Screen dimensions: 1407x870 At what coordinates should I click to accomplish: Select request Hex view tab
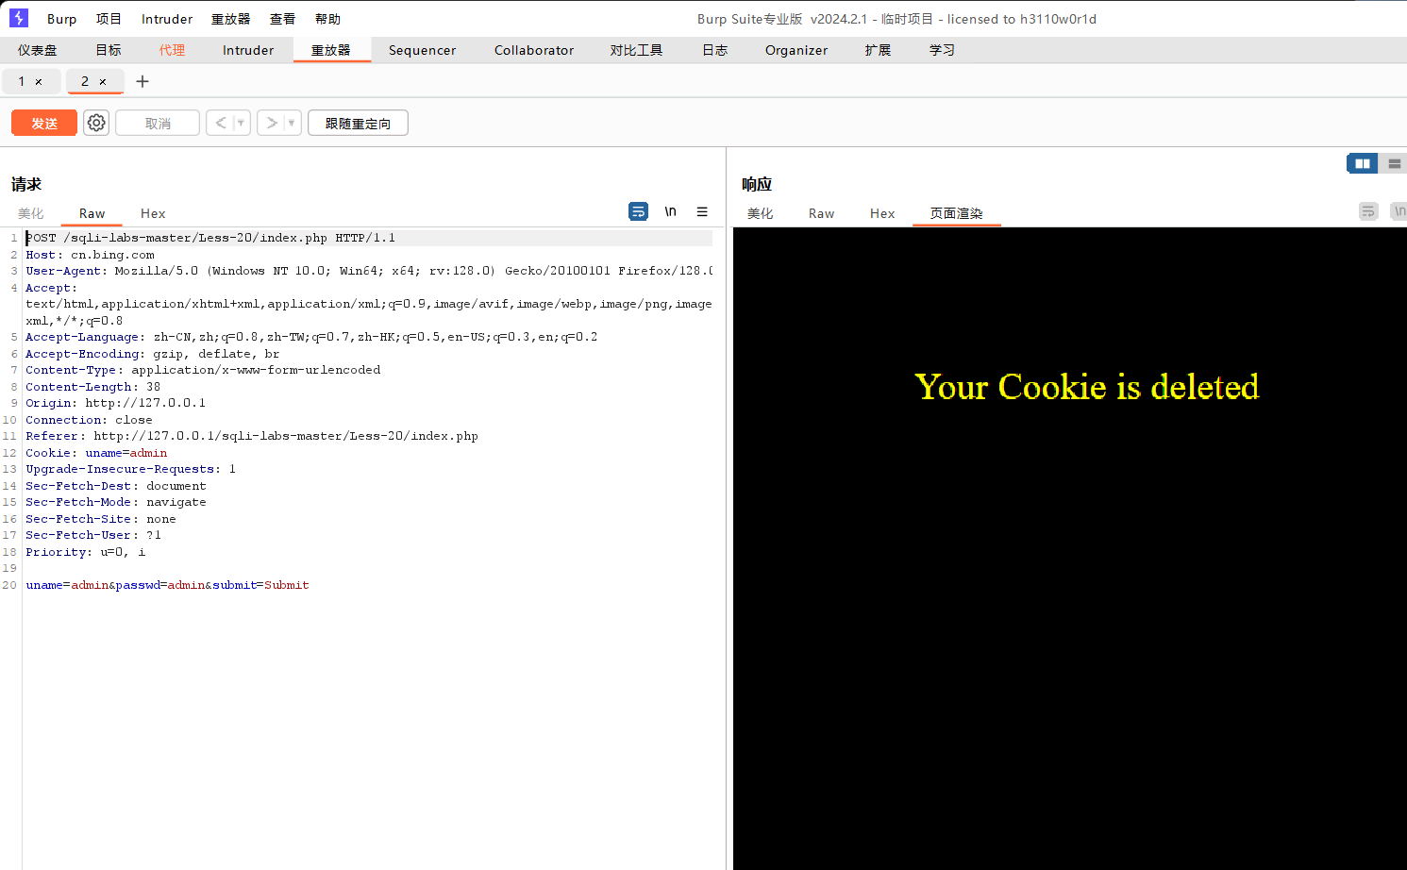(x=153, y=213)
